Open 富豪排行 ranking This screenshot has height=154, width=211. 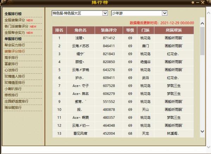tap(11, 64)
